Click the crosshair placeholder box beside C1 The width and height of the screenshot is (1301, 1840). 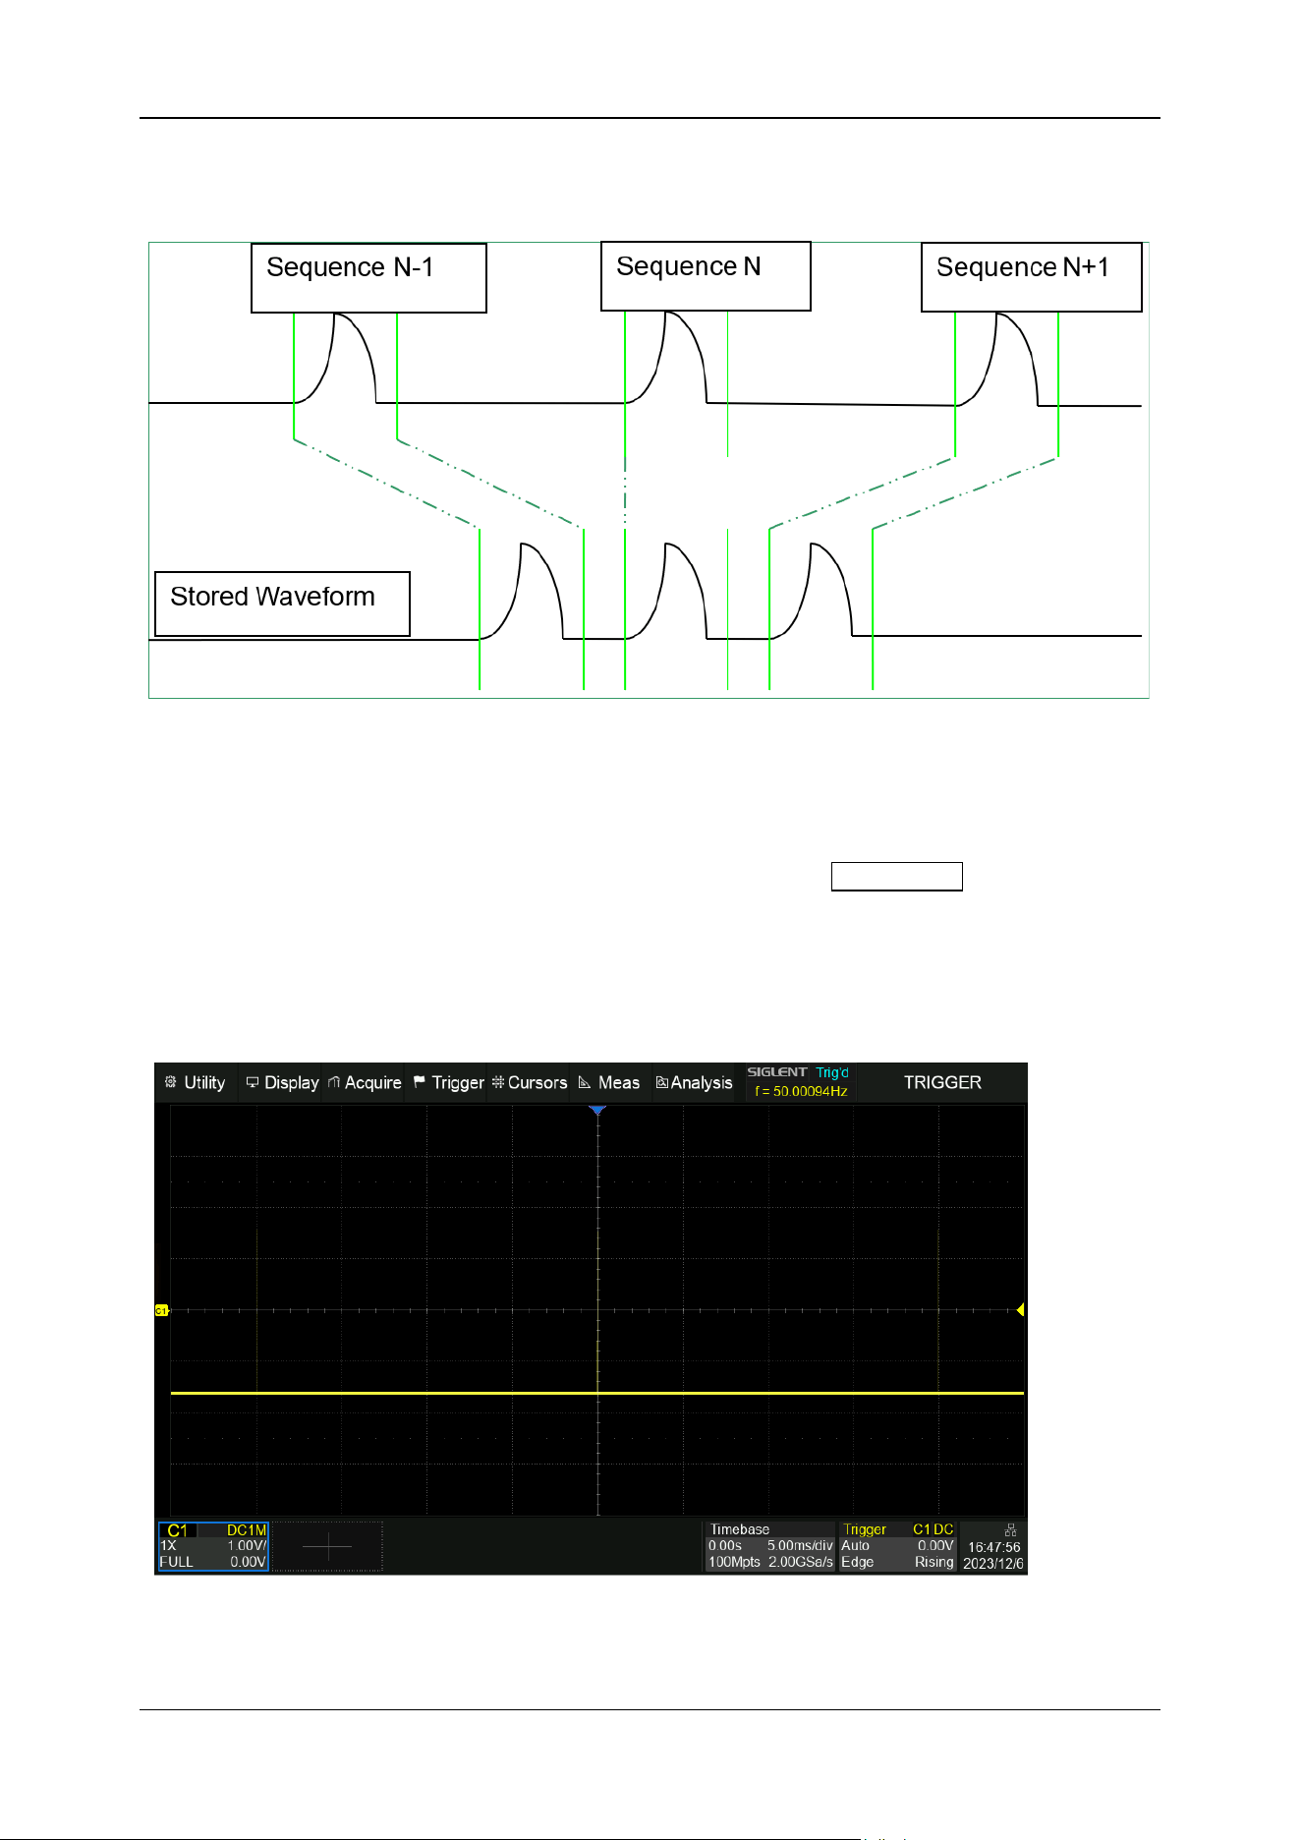click(x=327, y=1546)
